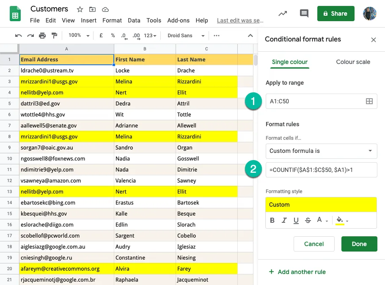This screenshot has height=285, width=385.
Task: Open the 'Custom formula is' dropdown
Action: tap(321, 151)
